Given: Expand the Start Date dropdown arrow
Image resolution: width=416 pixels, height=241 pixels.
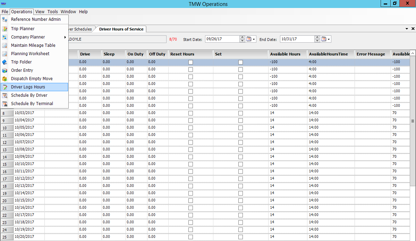Looking at the screenshot, I should (x=254, y=39).
